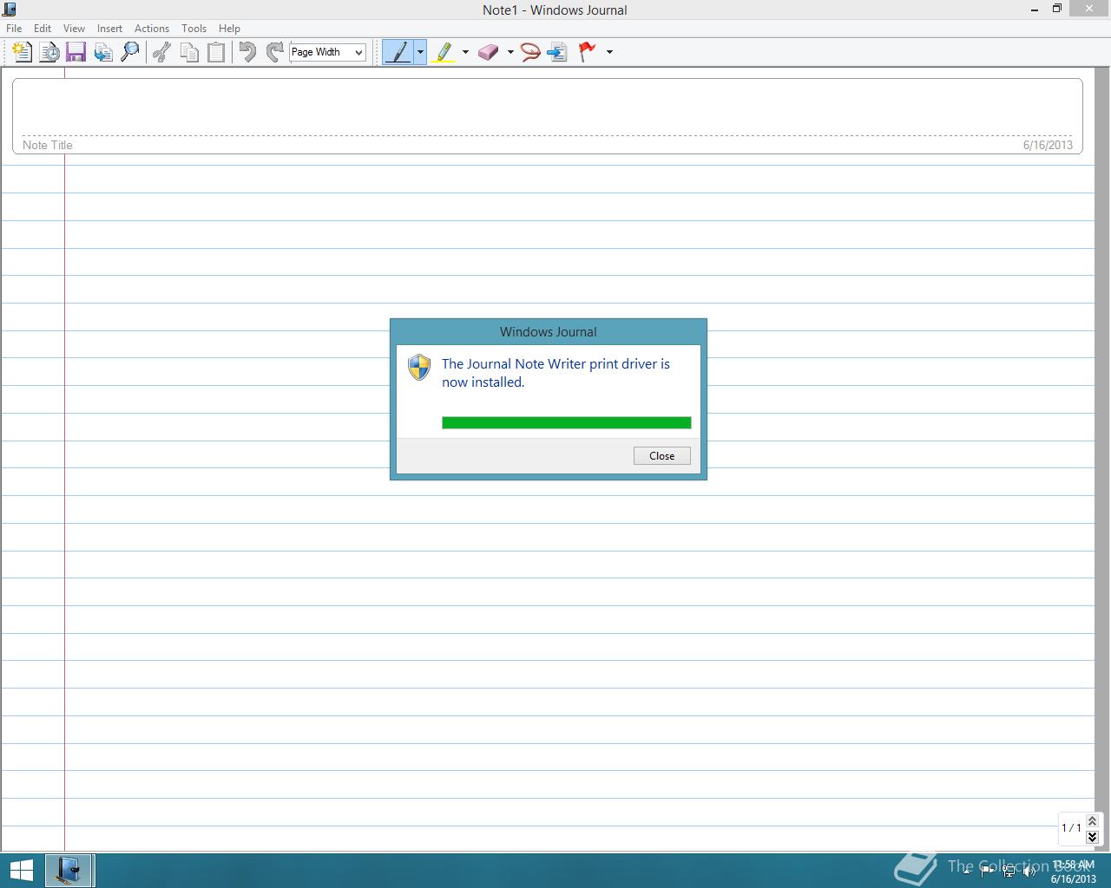Click the network tray icon

(x=1009, y=872)
